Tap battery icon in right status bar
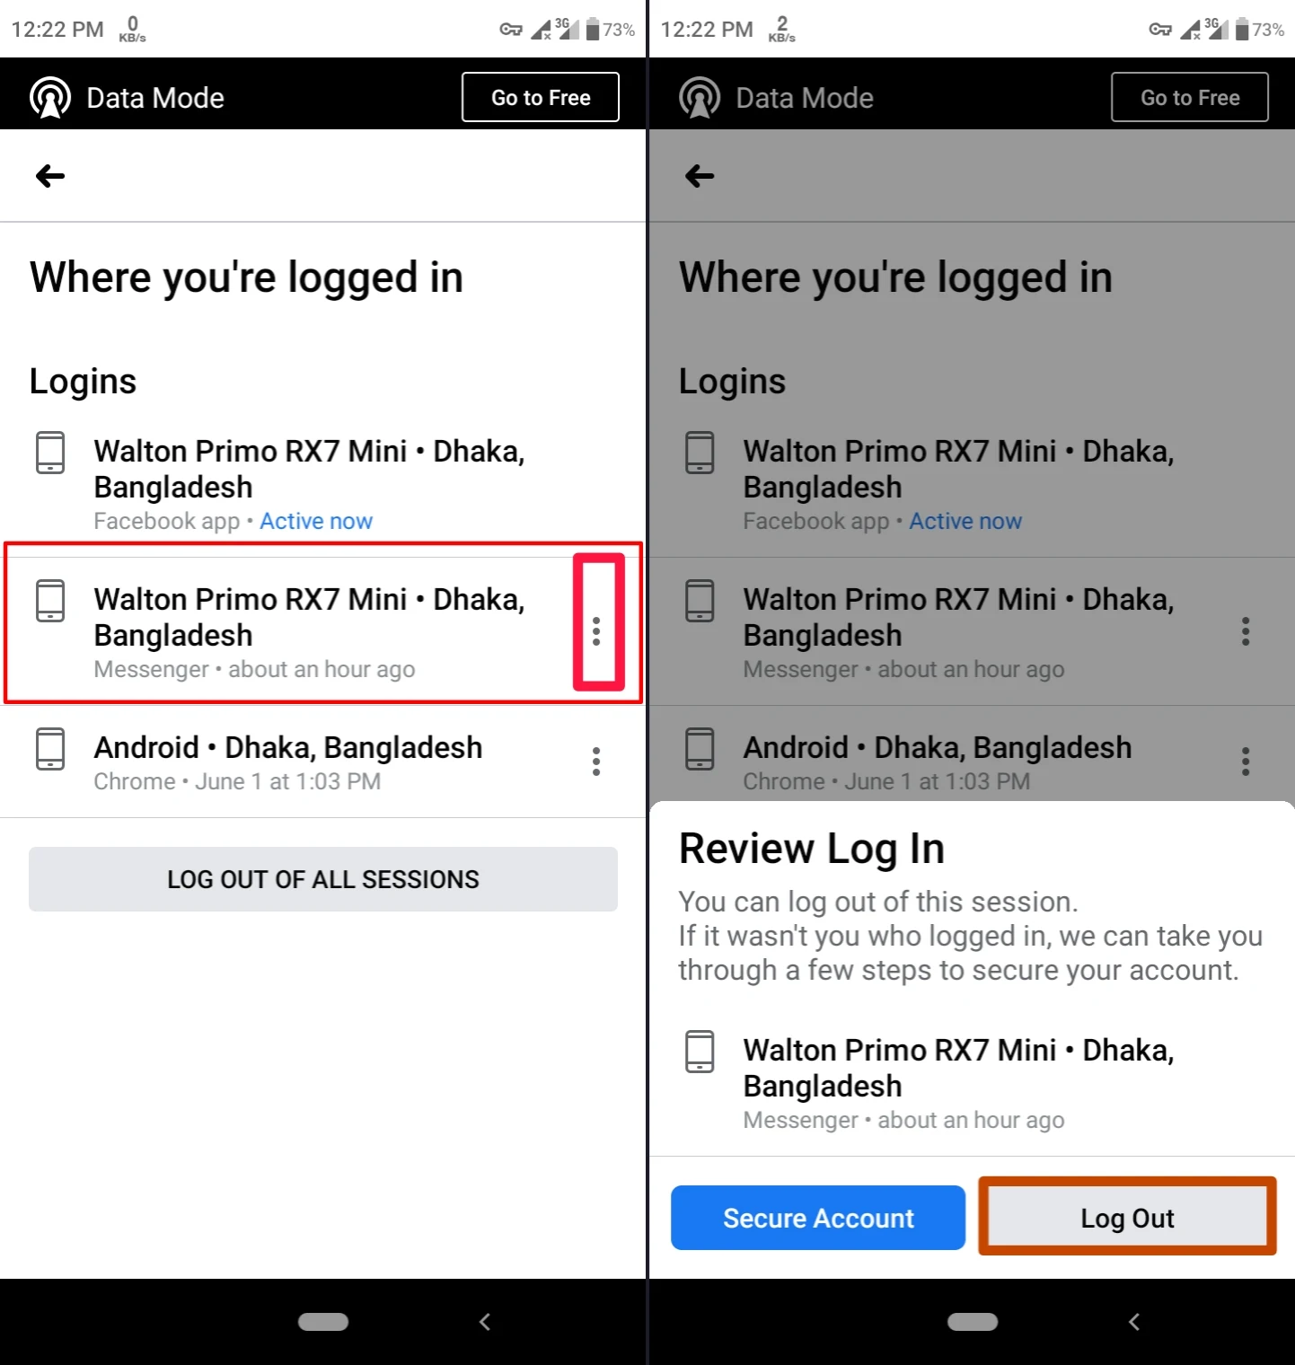 [x=1242, y=30]
